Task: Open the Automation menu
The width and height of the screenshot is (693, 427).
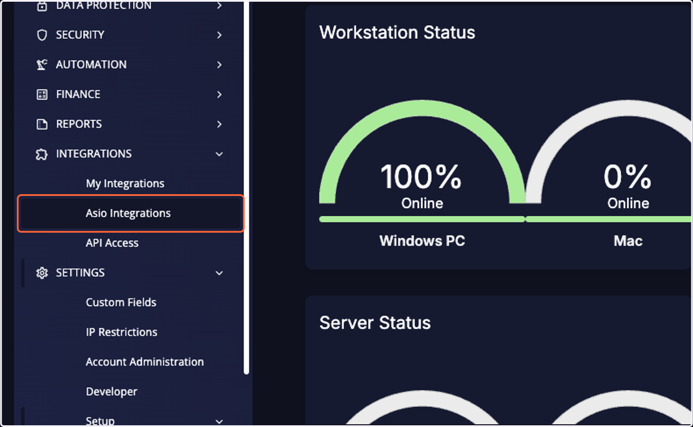Action: [x=91, y=65]
